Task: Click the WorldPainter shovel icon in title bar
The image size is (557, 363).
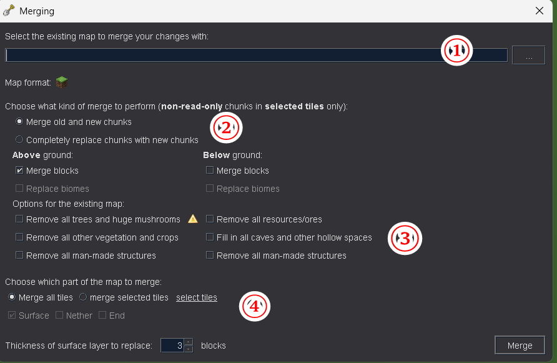Action: click(9, 11)
